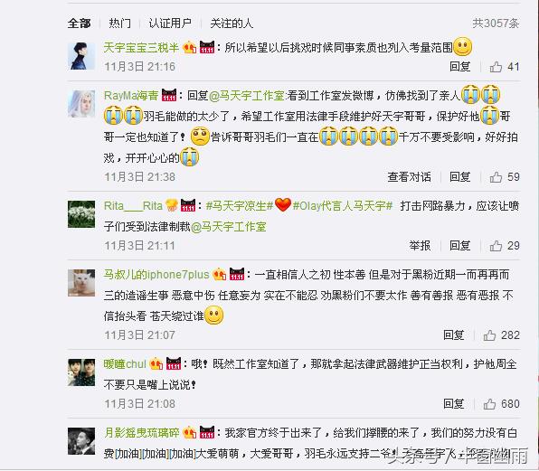The height and width of the screenshot is (471, 539).
Task: Open username link 月影摇曳琉璃碎
Action: point(142,432)
